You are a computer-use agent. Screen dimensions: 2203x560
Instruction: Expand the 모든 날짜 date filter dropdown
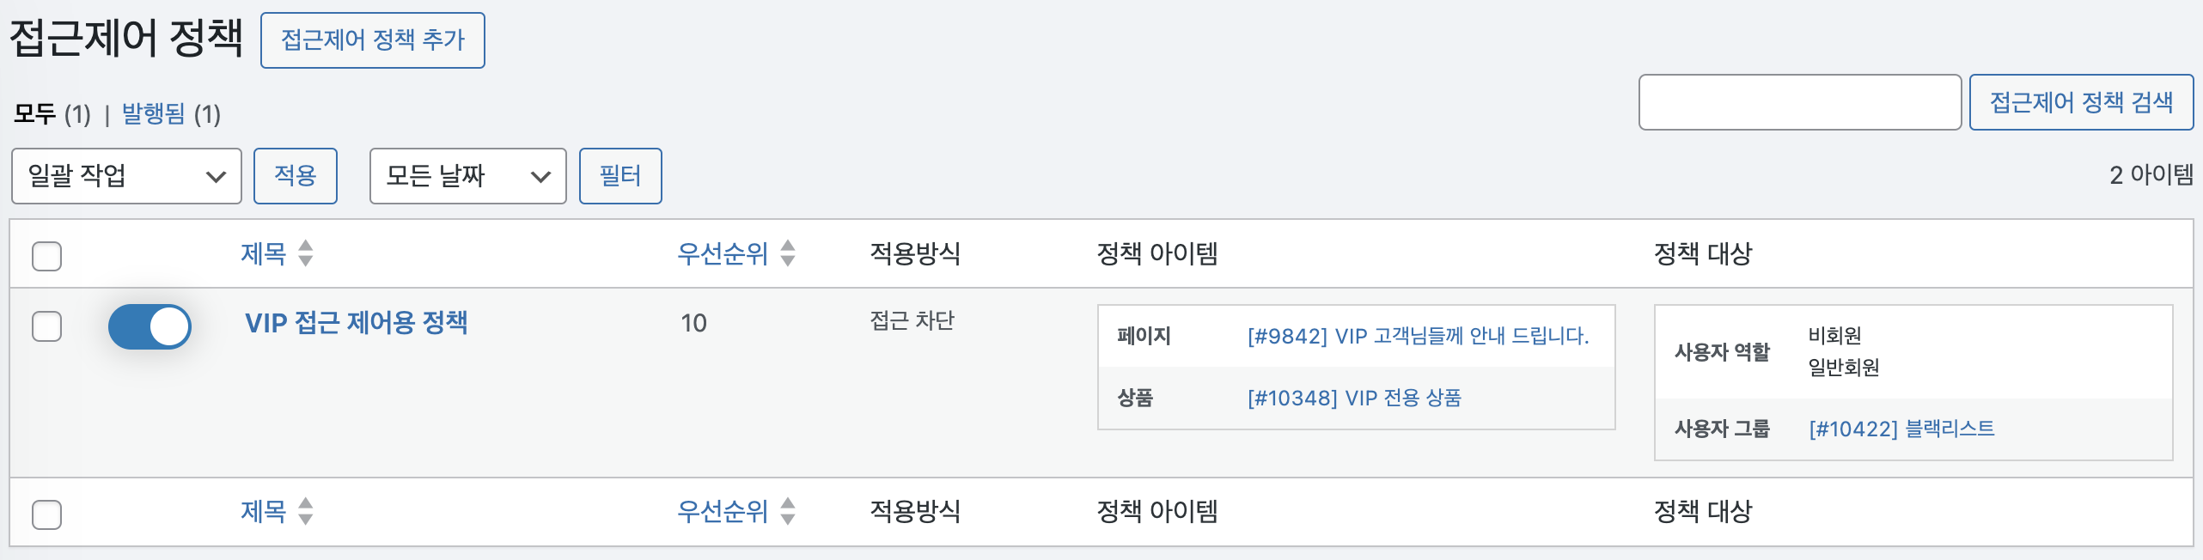click(467, 176)
